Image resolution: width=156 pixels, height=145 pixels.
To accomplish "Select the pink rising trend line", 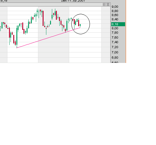I will pos(48,38).
